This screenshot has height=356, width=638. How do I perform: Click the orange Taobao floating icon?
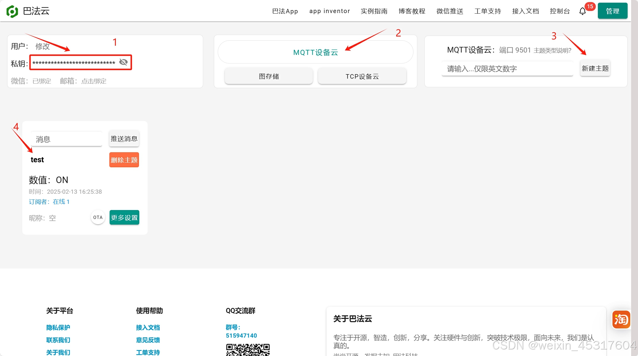pyautogui.click(x=621, y=320)
